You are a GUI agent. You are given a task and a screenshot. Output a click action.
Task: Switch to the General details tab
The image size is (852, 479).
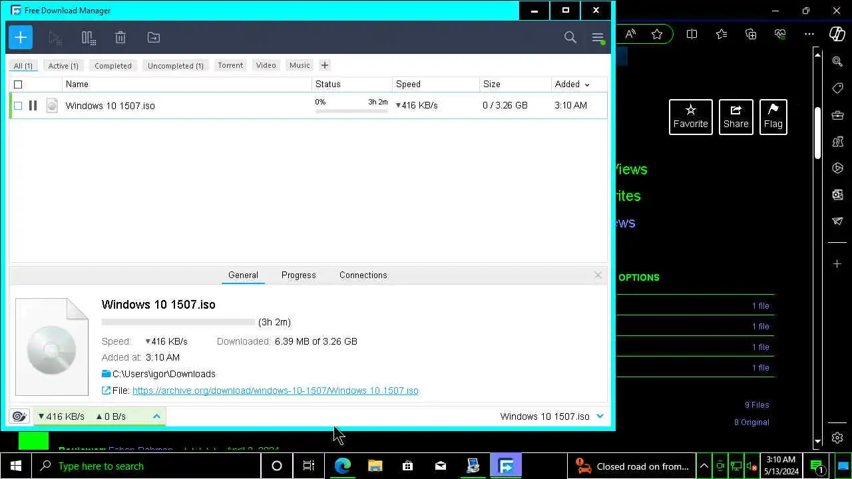243,275
